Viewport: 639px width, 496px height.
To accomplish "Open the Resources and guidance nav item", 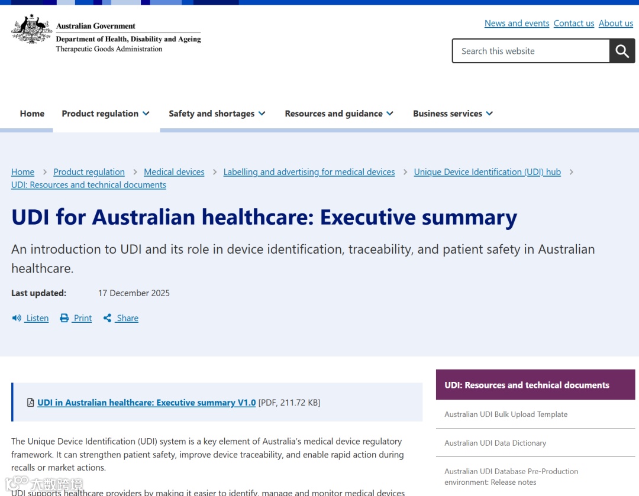I will point(333,114).
